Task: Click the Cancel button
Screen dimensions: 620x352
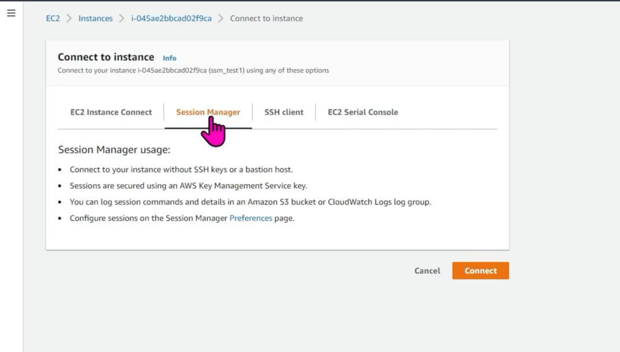Action: coord(427,270)
